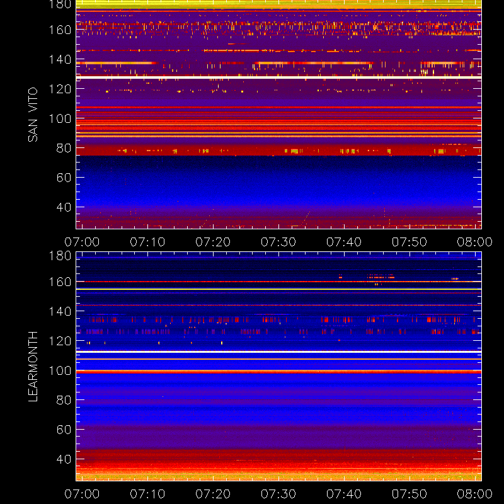Select the 07:20 label under San Vito plot
This screenshot has width=504, height=504.
[213, 242]
